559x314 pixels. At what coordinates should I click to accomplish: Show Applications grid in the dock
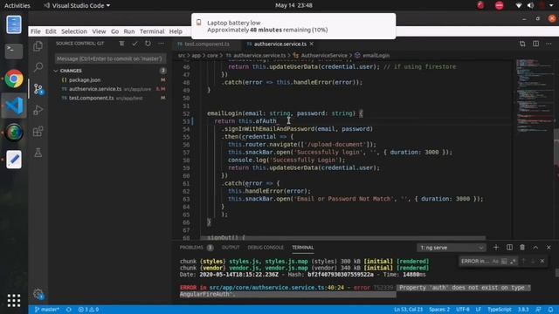point(14,300)
